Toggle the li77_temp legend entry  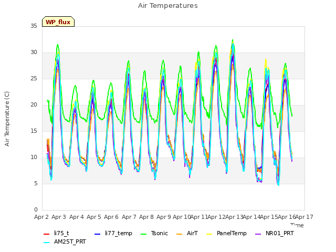click(x=113, y=233)
